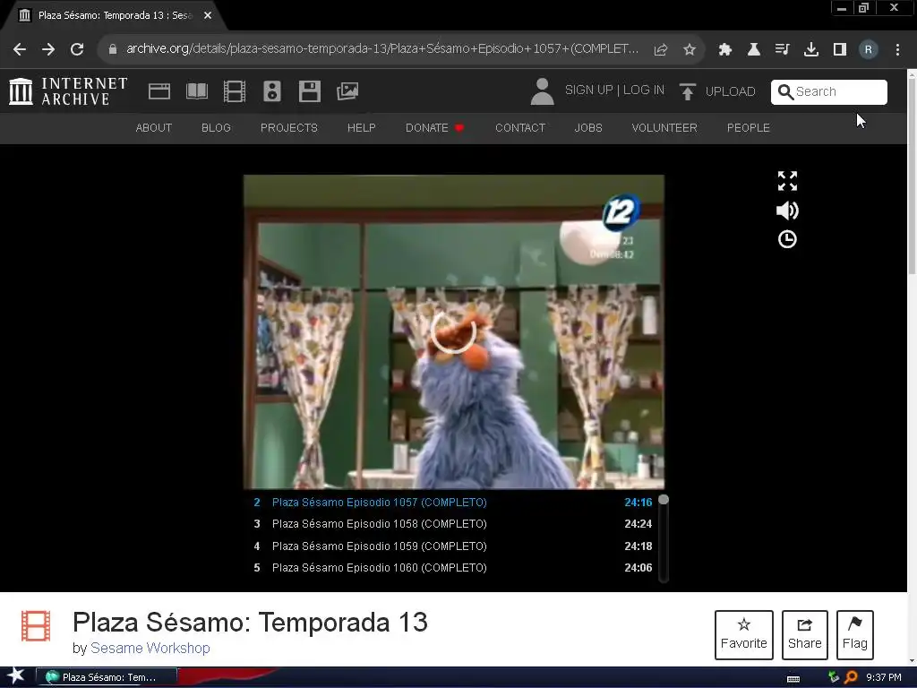This screenshot has width=917, height=688.
Task: Click the film-strip media type icon
Action: tap(36, 625)
